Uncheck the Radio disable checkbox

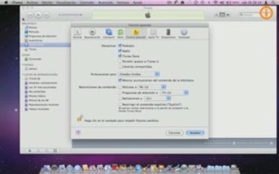120,51
